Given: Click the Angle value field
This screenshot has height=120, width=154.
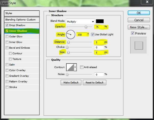Looking at the screenshot, I should 82,35.
